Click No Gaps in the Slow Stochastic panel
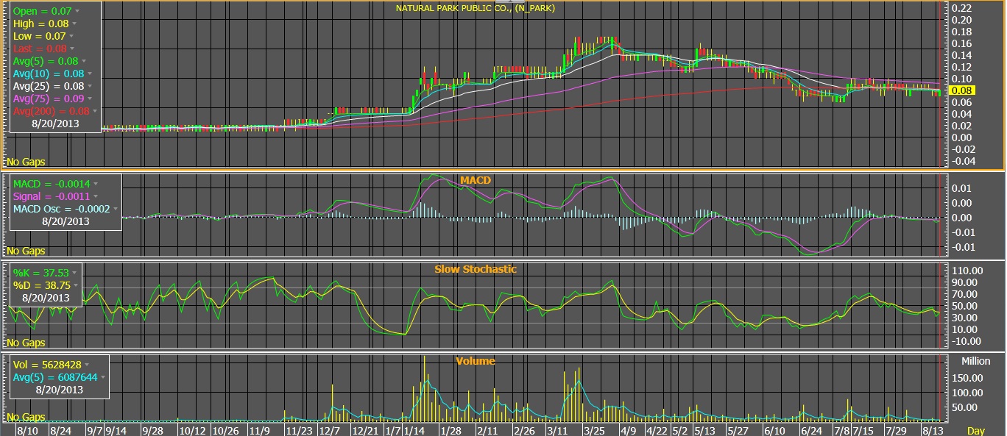The image size is (1007, 436). click(x=25, y=343)
